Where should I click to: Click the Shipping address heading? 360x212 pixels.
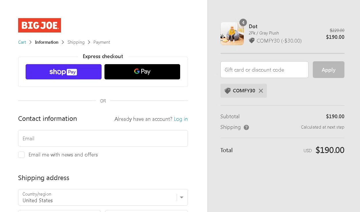tap(44, 178)
